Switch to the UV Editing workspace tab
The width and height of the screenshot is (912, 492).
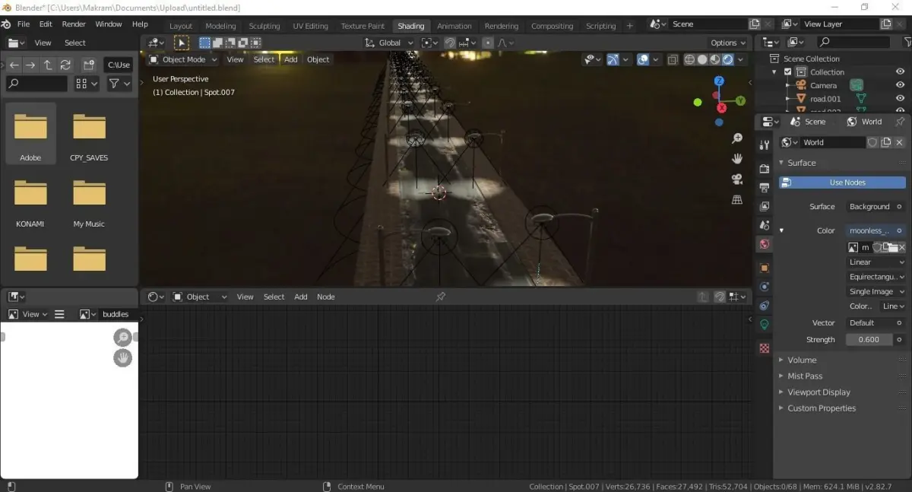coord(310,26)
